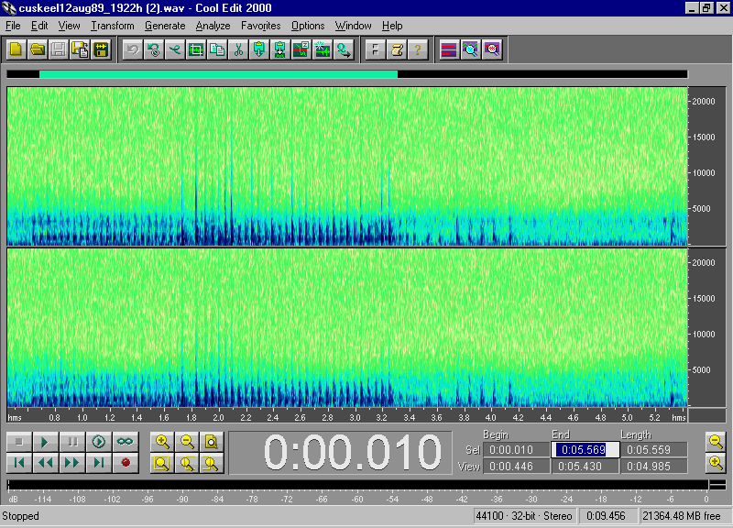Open the Options menu
Image resolution: width=733 pixels, height=528 pixels.
[308, 26]
